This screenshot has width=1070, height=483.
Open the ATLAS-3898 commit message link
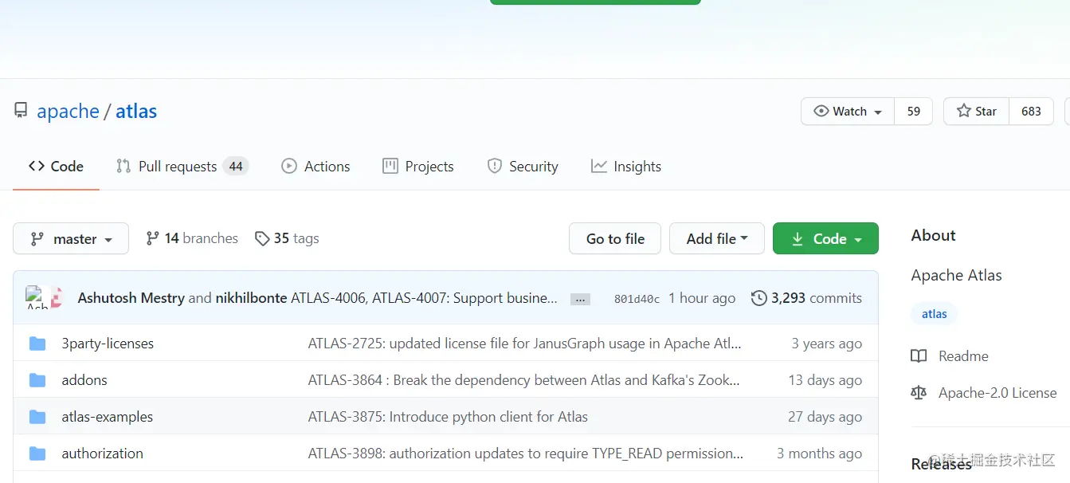(x=526, y=454)
